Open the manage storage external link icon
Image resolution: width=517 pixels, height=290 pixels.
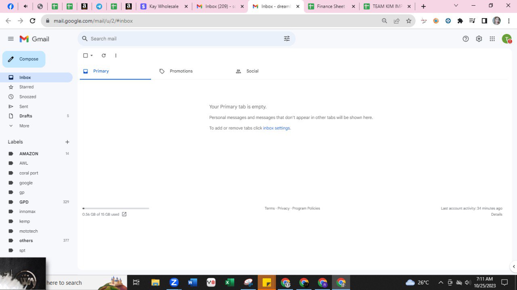pos(124,214)
